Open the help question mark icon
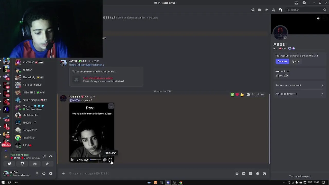Screen dimensions: 329x185 (304, 3)
